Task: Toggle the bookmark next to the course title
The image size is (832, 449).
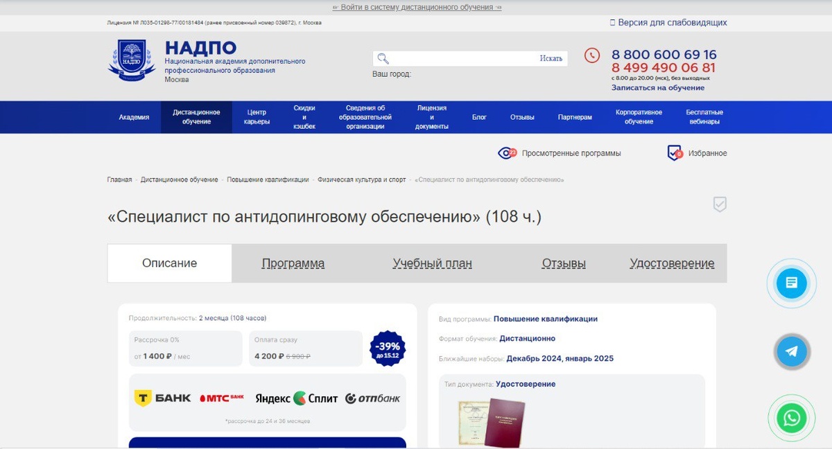Action: coord(720,205)
